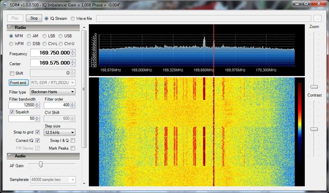
Task: Decrease Center frequency with down arrow
Action: coord(72,65)
